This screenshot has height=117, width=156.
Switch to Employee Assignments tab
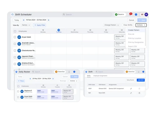(x=100, y=76)
